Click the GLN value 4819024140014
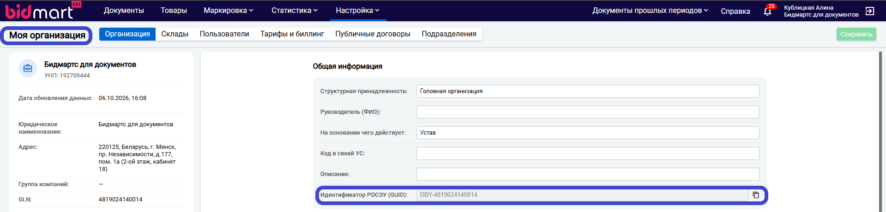 click(x=121, y=200)
